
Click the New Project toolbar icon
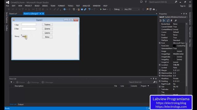point(74,9)
